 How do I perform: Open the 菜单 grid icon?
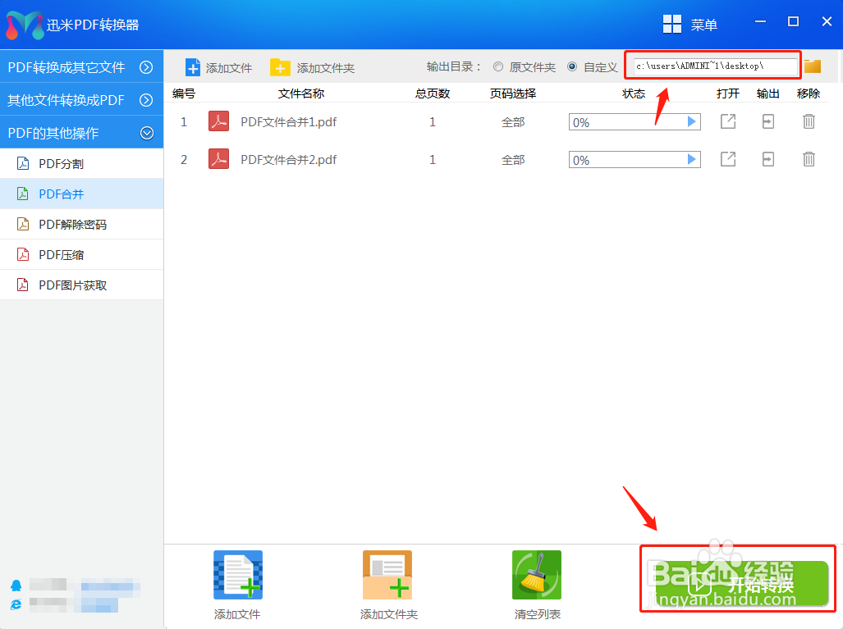672,24
